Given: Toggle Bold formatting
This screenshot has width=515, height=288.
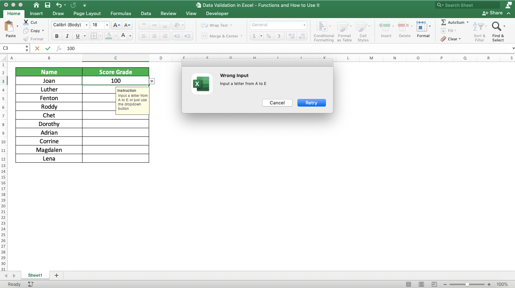Looking at the screenshot, I should 57,36.
